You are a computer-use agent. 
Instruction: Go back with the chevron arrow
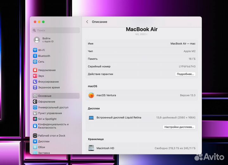87,22
